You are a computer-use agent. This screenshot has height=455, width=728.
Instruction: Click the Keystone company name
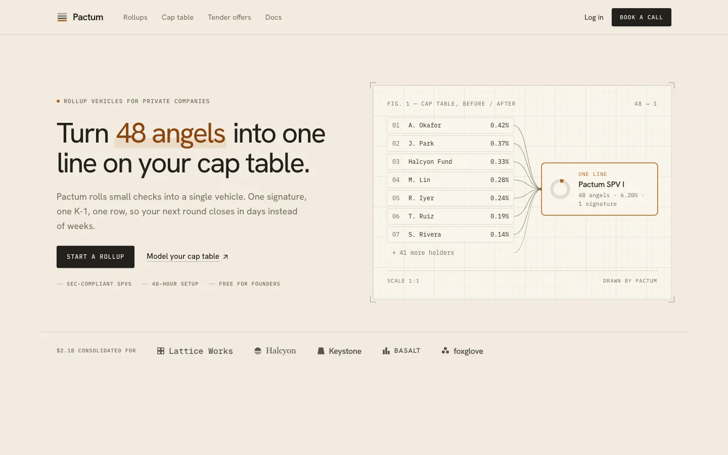pyautogui.click(x=345, y=351)
